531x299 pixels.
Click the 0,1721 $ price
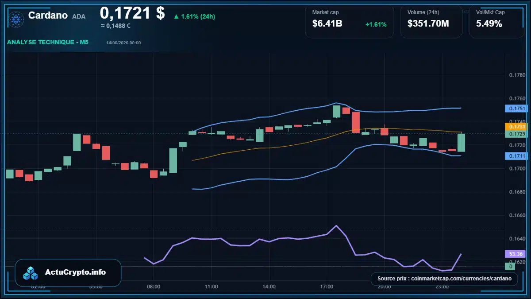tap(132, 13)
